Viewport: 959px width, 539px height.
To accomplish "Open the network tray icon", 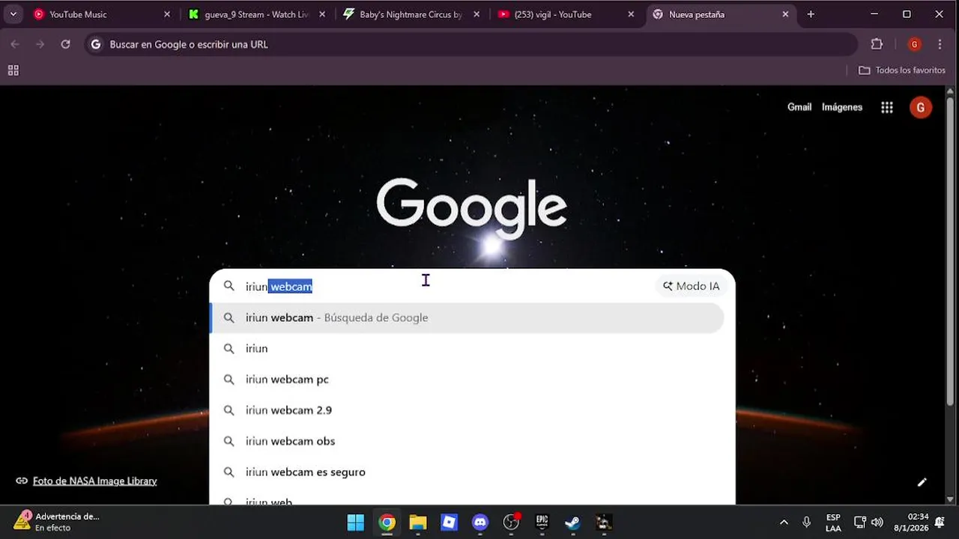I will (860, 522).
